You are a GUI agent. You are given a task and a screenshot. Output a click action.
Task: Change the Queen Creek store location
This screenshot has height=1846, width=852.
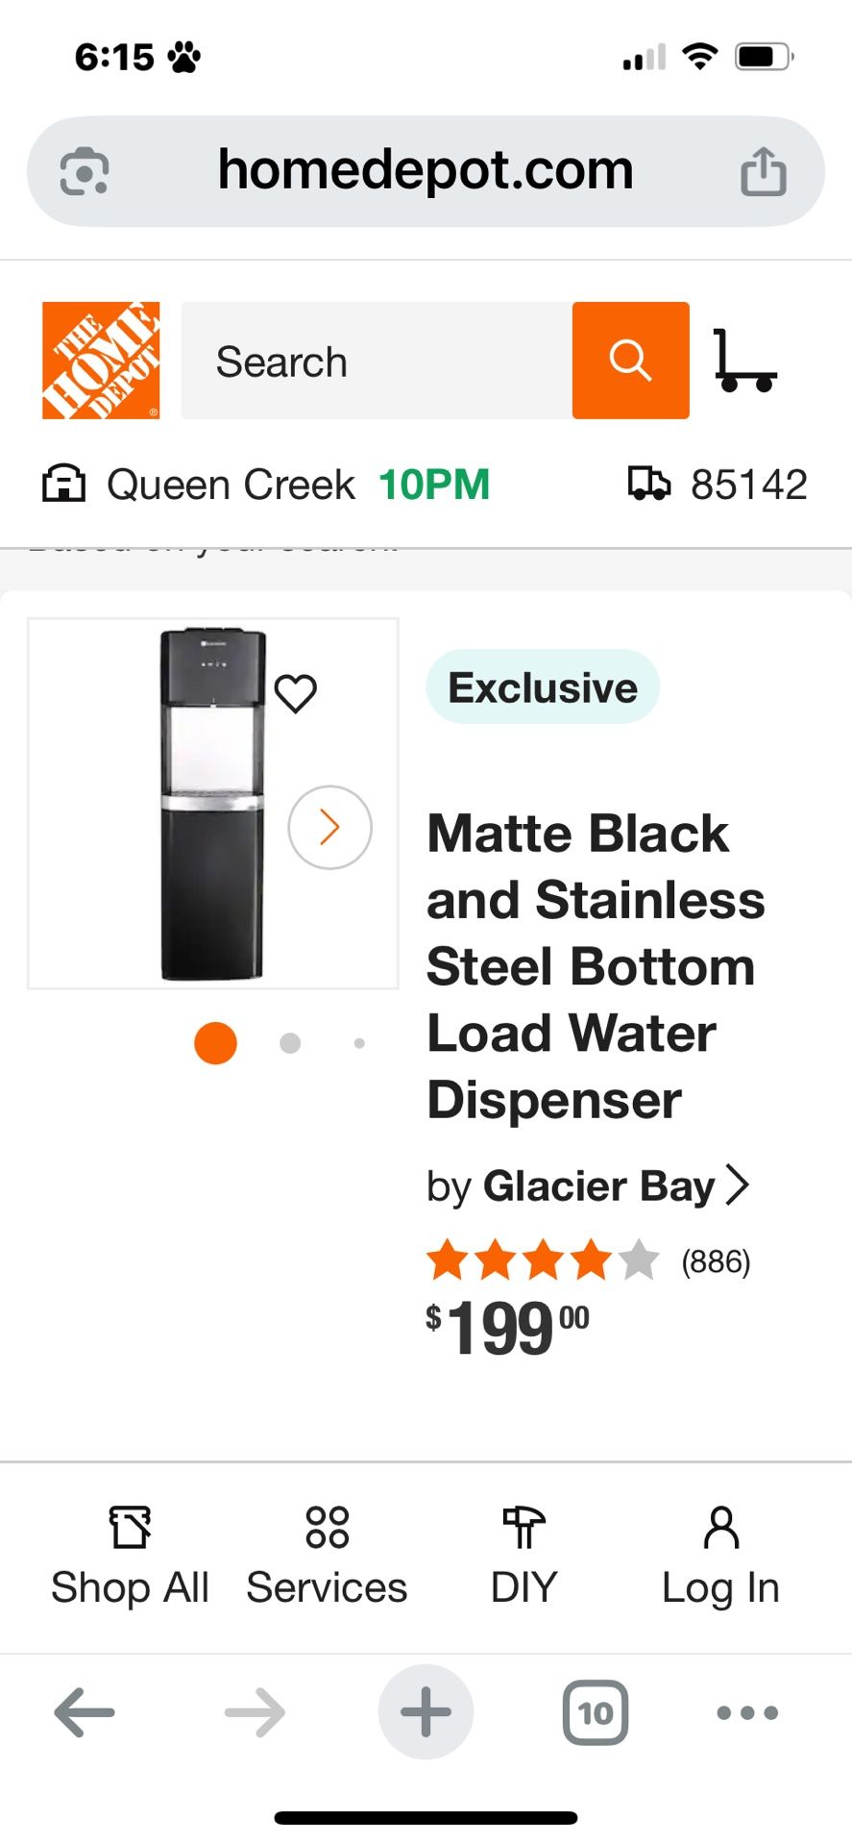pyautogui.click(x=231, y=485)
